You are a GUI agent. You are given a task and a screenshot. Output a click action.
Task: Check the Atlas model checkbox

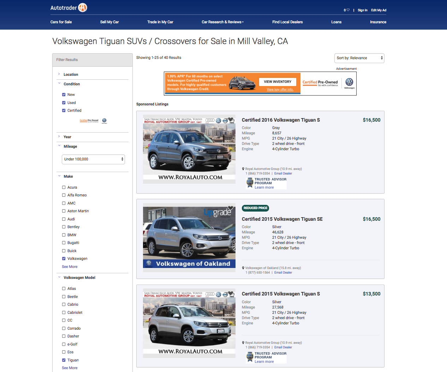[x=64, y=288]
